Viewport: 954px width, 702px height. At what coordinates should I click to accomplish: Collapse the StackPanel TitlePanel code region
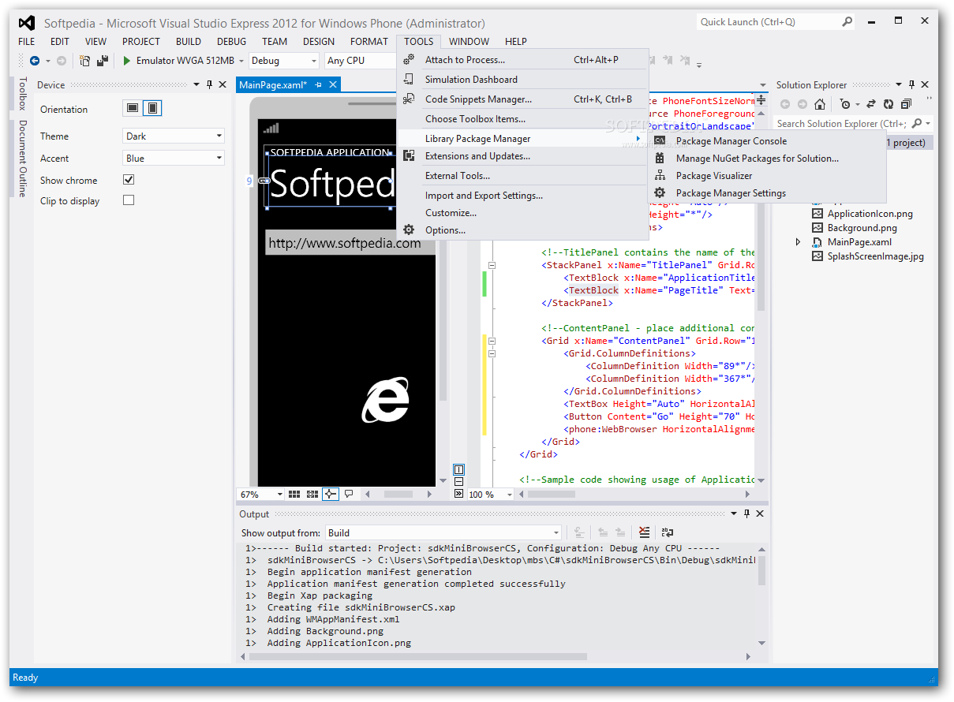[492, 265]
